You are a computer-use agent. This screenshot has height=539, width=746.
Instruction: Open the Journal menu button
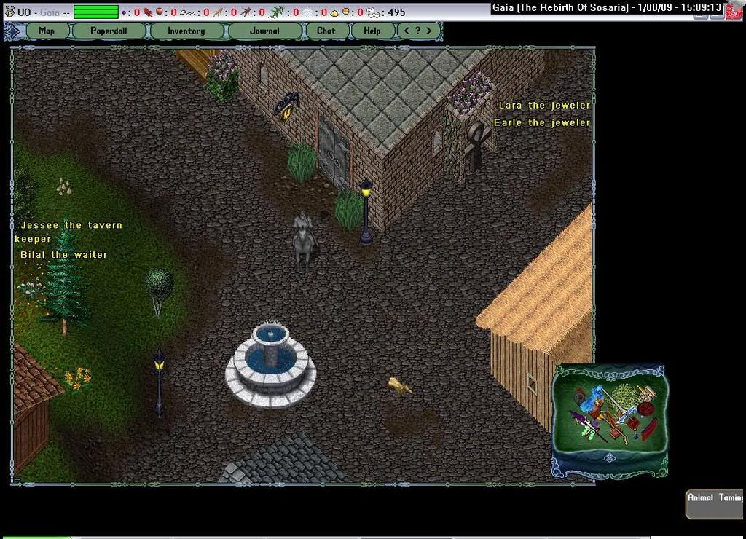point(264,31)
